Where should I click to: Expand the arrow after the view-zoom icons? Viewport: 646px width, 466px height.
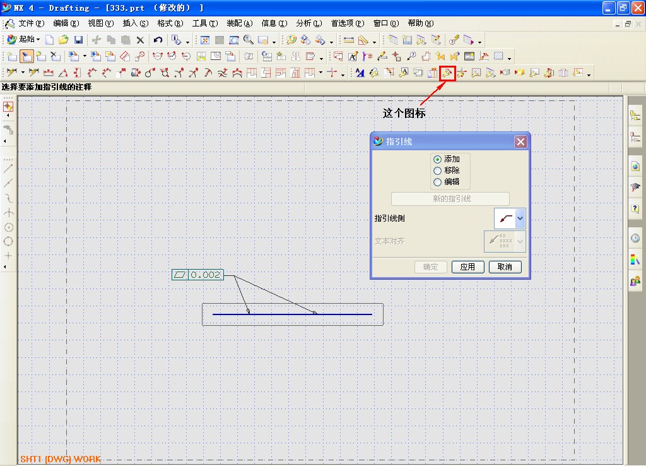pyautogui.click(x=274, y=42)
